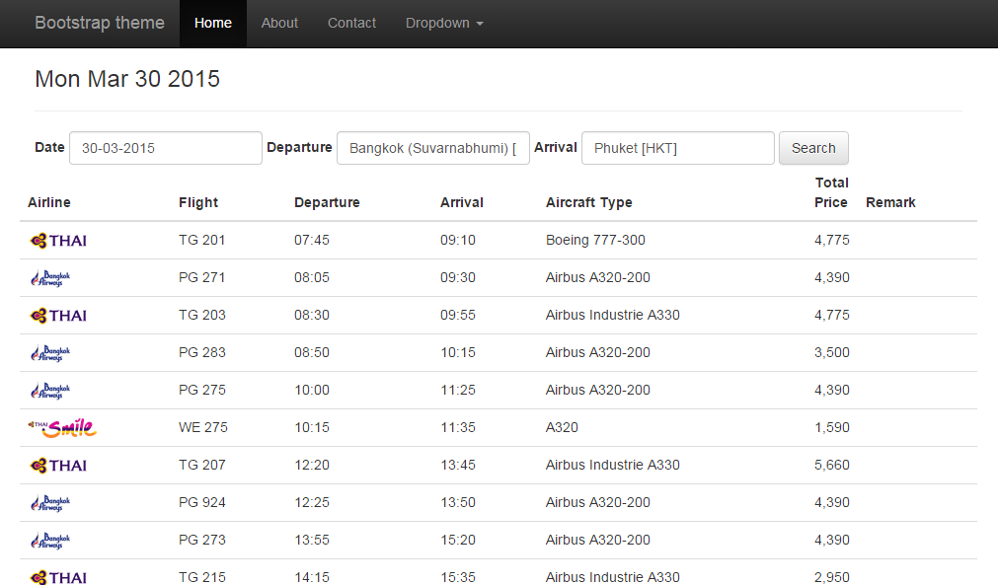Click Bangkok Airways logo in PG 271 row
Viewport: 998px width, 585px height.
(50, 278)
